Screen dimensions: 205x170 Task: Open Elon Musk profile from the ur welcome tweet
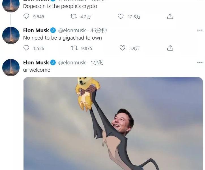coord(36,63)
